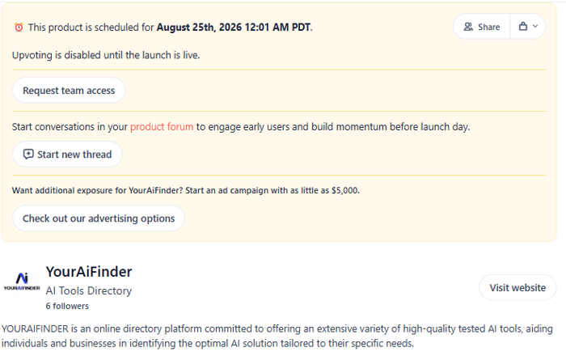
Task: Click the YOURAIFINDER description paragraph
Action: [x=277, y=336]
